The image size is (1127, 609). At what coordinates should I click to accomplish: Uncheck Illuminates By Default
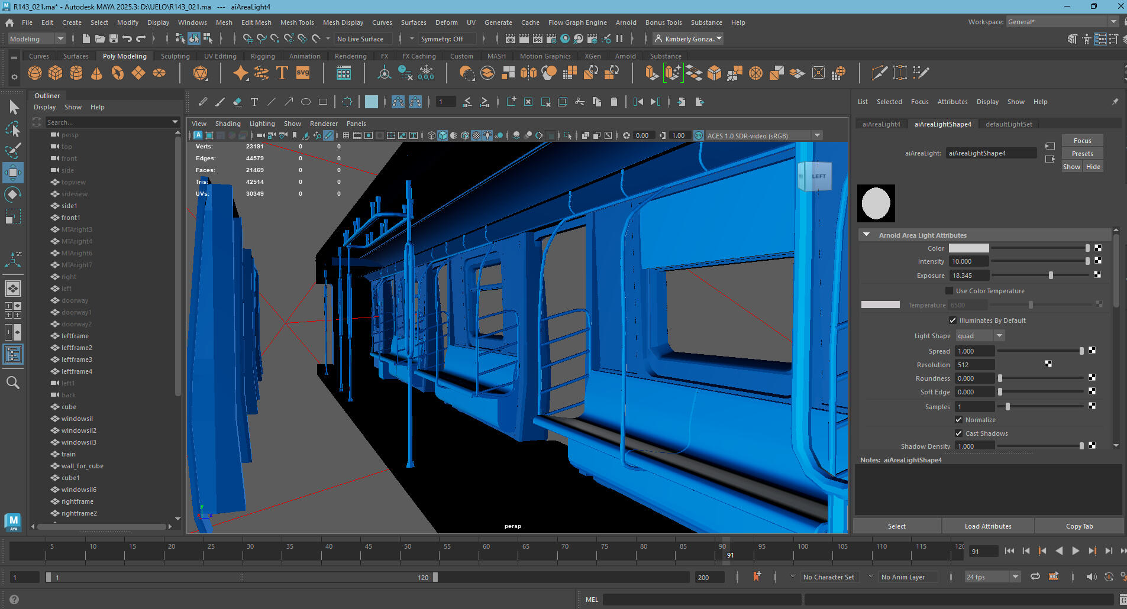952,320
